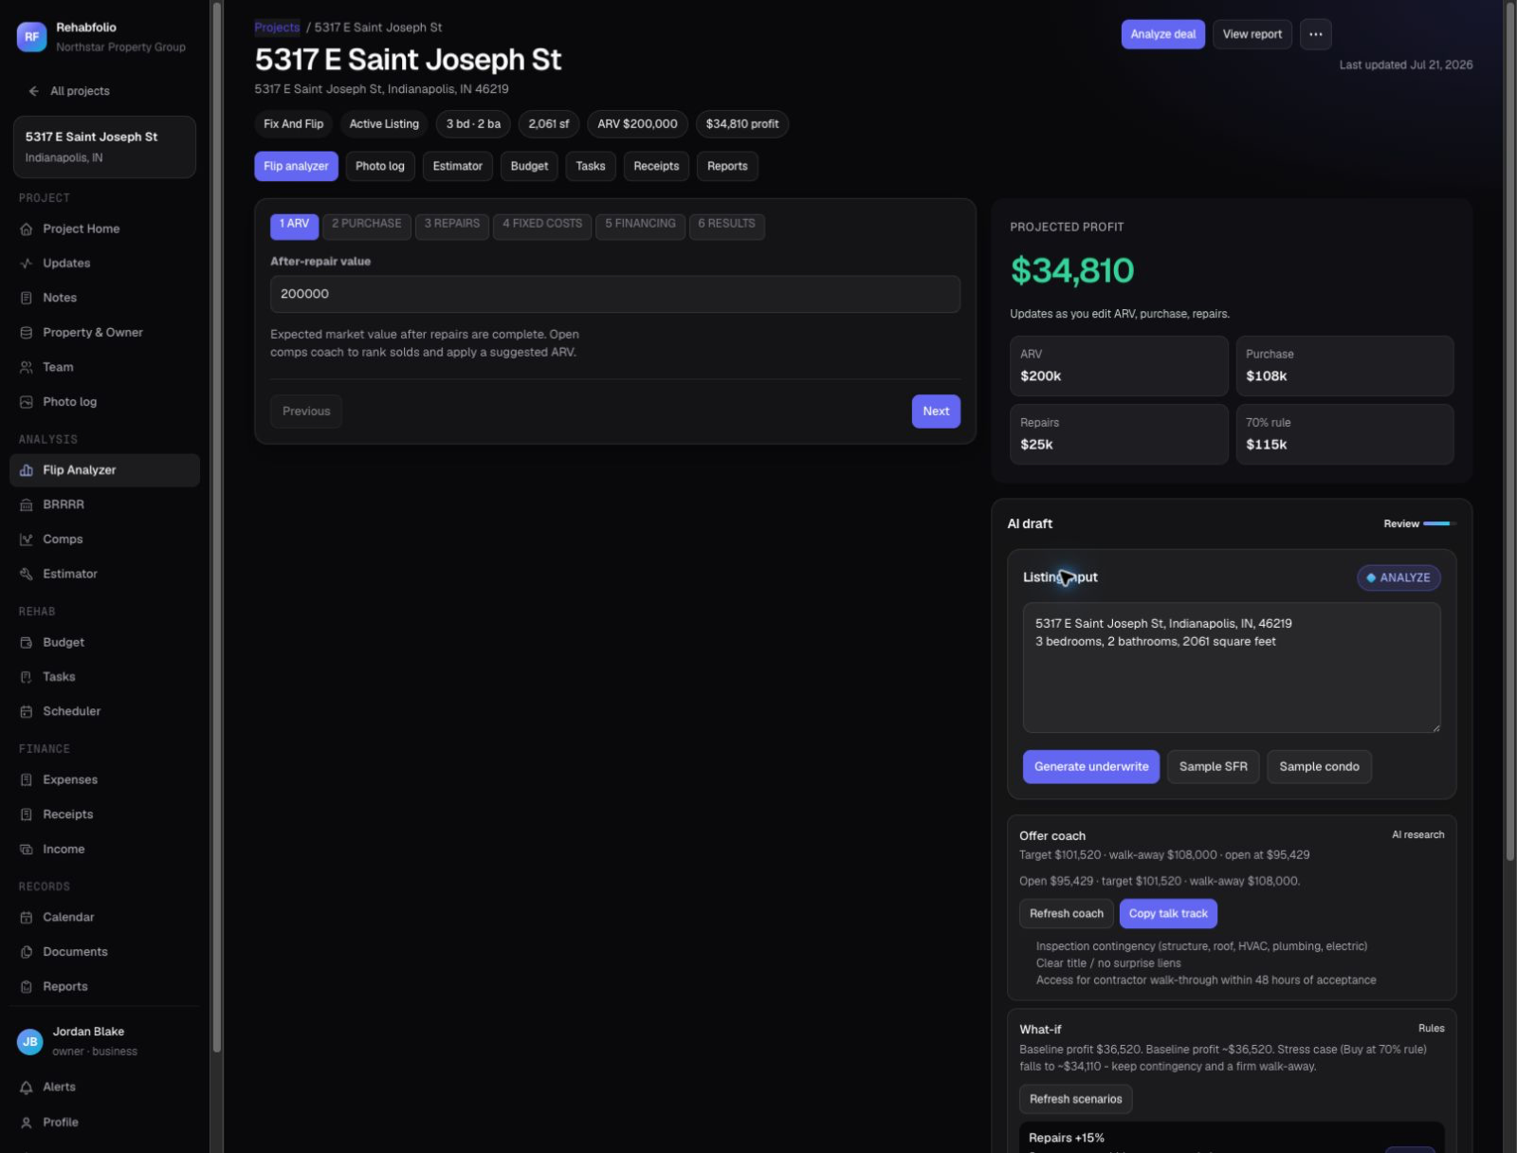The width and height of the screenshot is (1517, 1153).
Task: Click the Documents icon
Action: pos(27,952)
